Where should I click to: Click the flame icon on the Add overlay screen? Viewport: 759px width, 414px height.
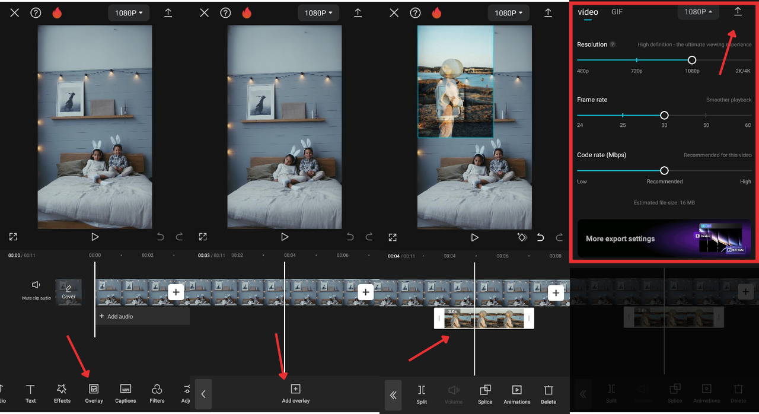pos(247,12)
